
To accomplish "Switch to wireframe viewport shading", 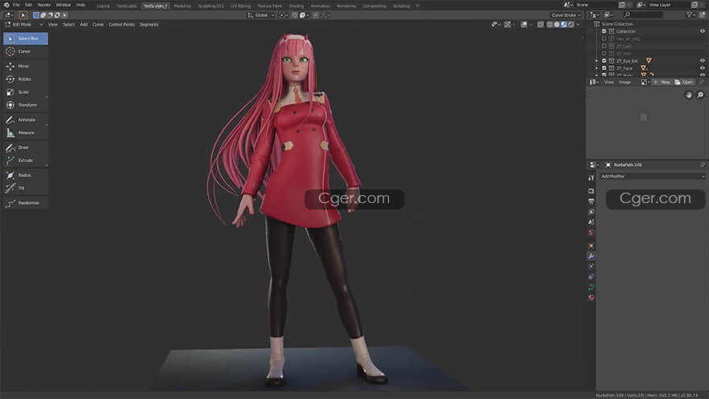I will click(x=549, y=24).
